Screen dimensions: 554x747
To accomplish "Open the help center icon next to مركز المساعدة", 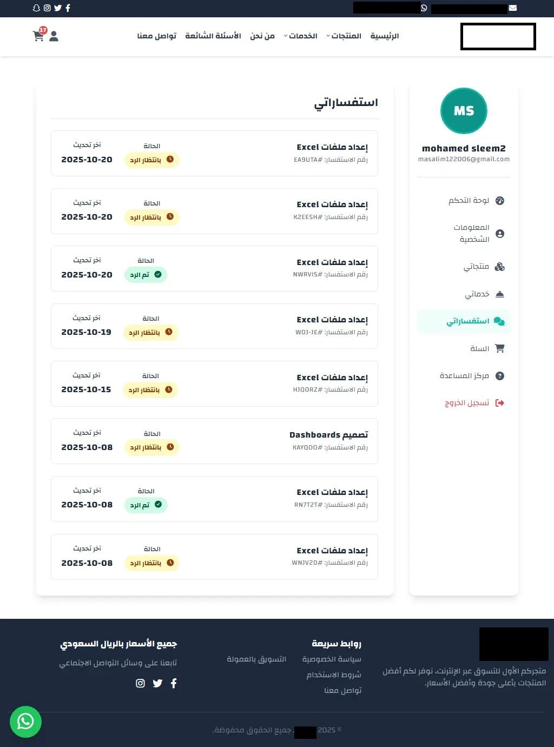I will (x=500, y=375).
